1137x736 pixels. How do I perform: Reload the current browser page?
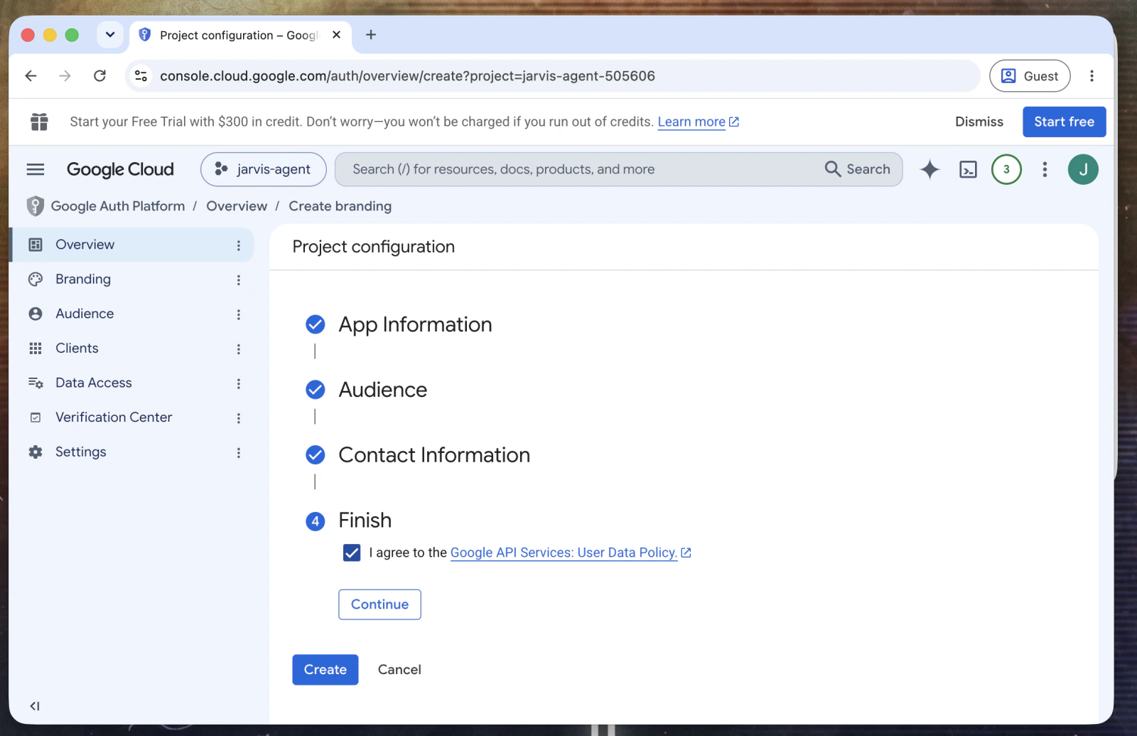tap(100, 76)
